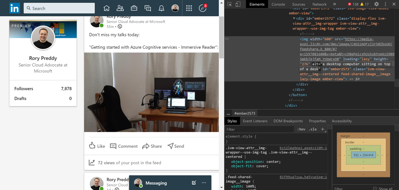
Task: Open the Work apps grid icon
Action: click(189, 8)
